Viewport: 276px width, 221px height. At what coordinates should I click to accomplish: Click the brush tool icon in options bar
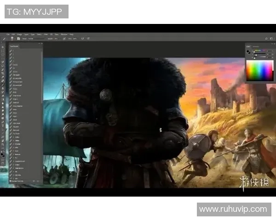point(3,39)
